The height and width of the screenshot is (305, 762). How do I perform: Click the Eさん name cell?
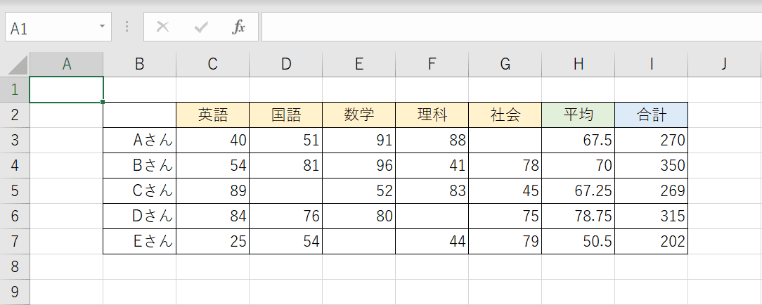click(139, 241)
